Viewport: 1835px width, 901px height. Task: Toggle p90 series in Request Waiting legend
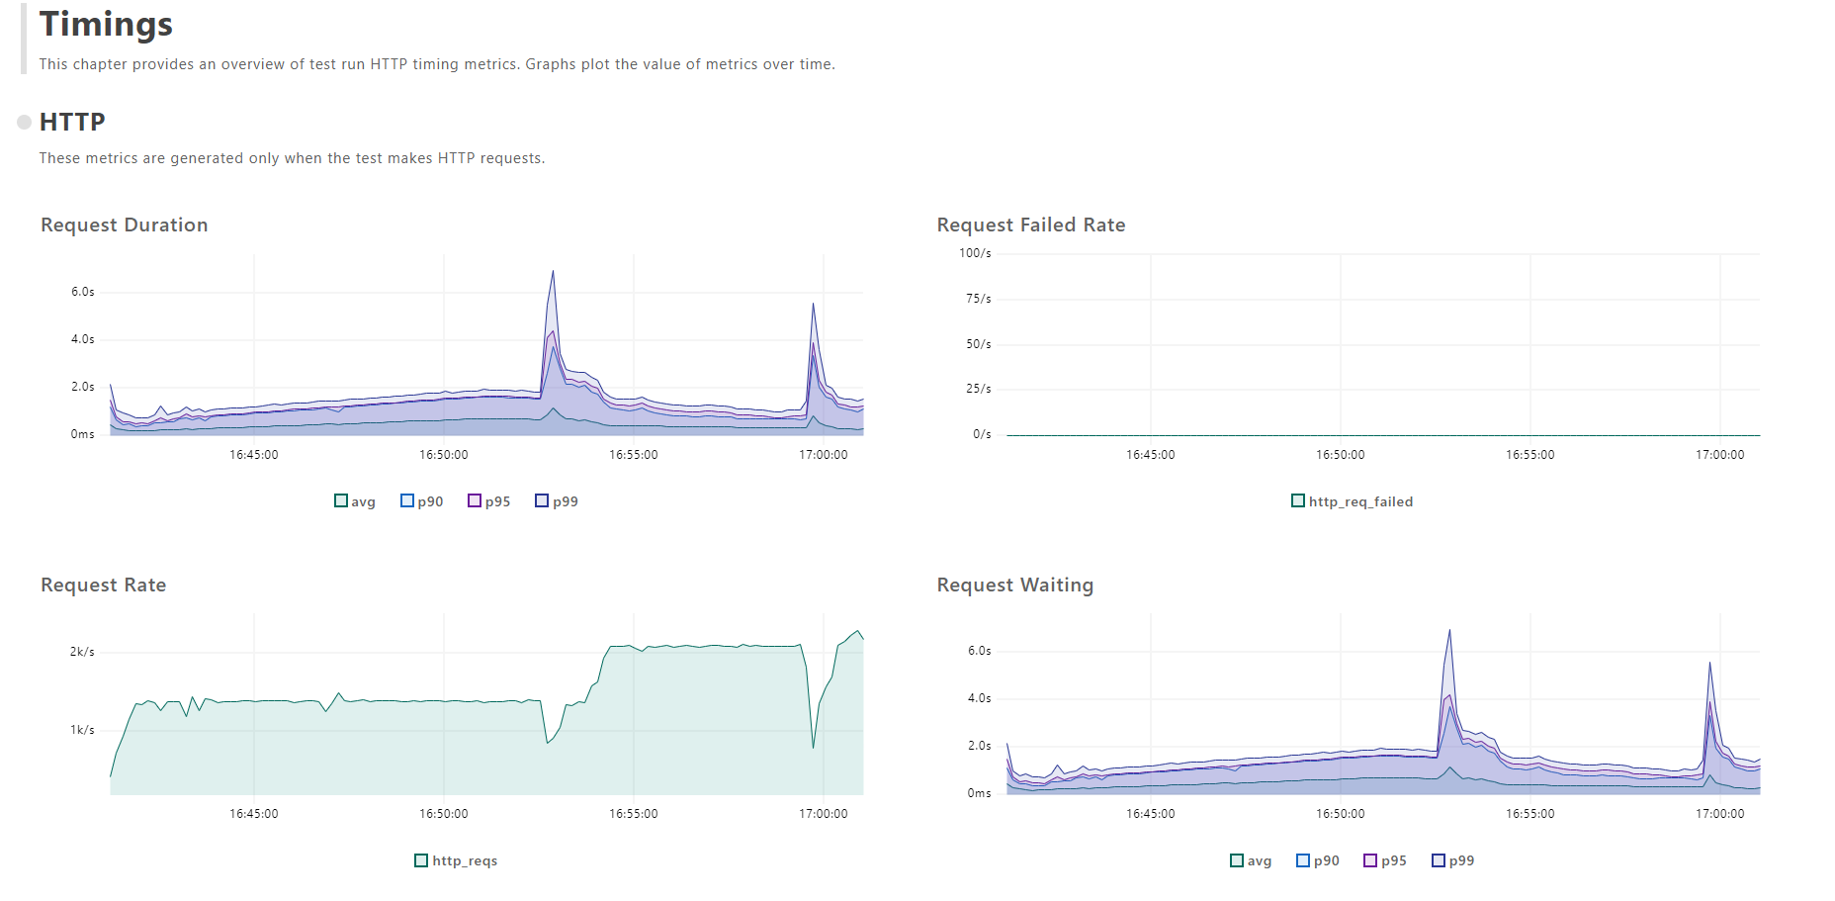click(x=1318, y=860)
